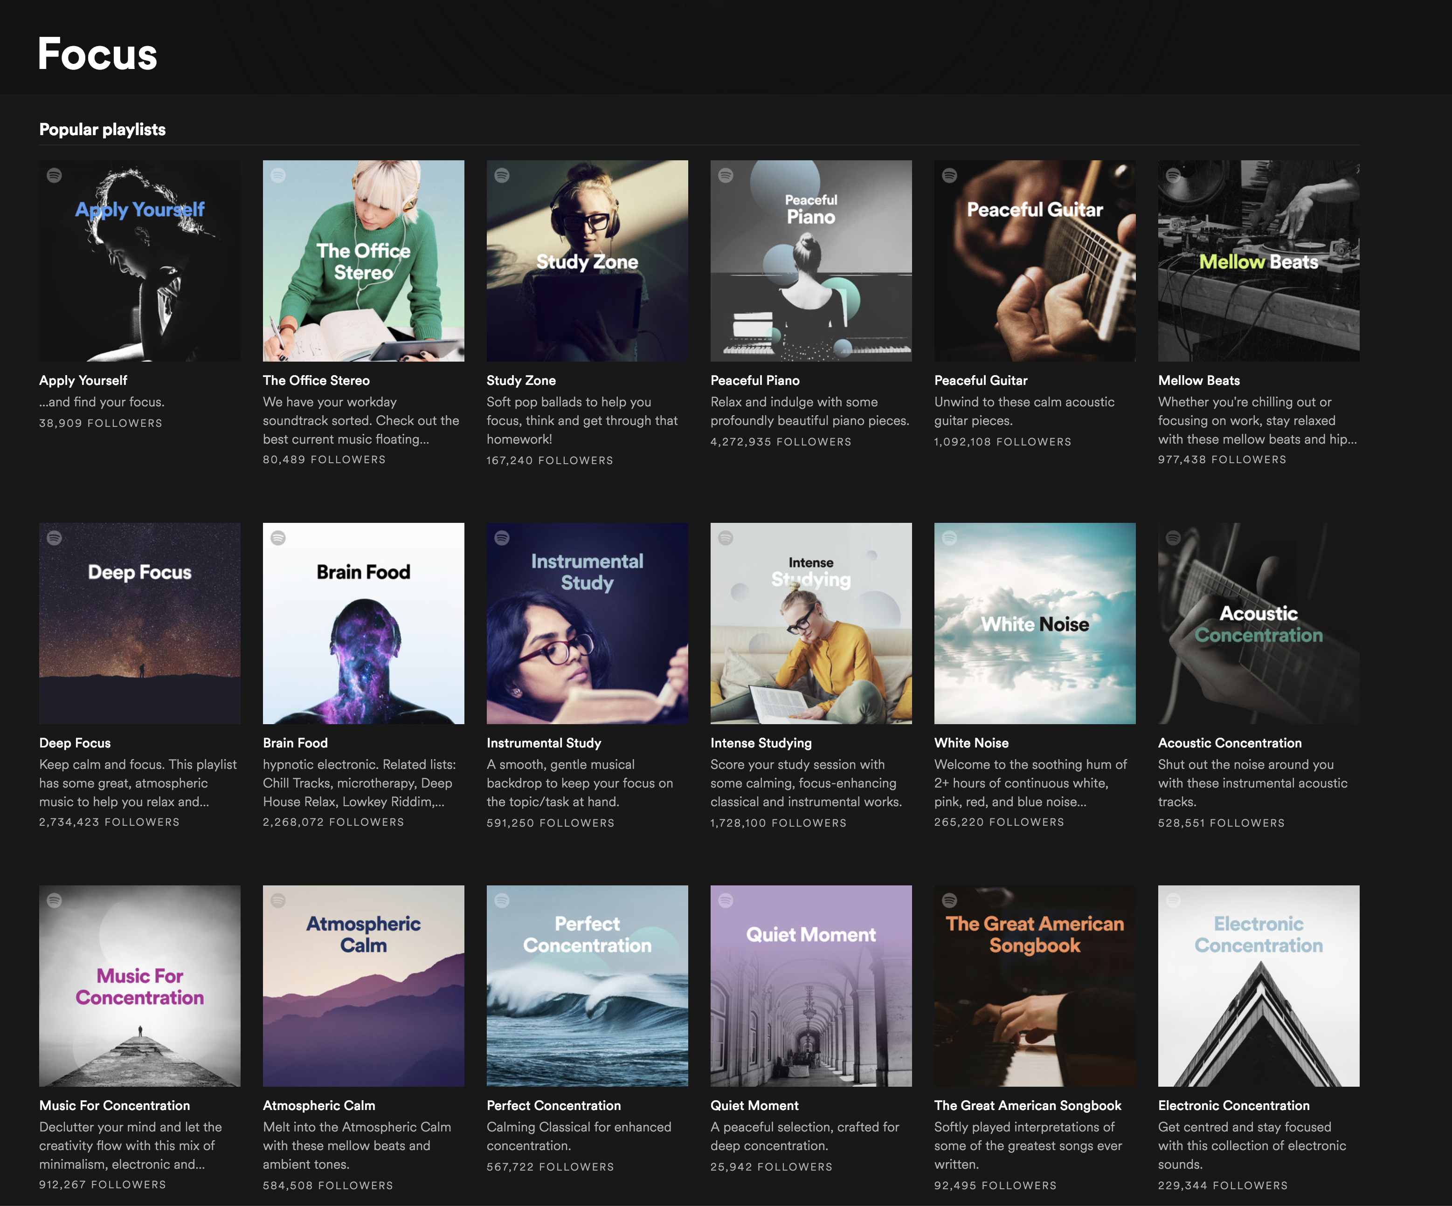Select the Brain Food title text
This screenshot has width=1452, height=1206.
point(295,743)
